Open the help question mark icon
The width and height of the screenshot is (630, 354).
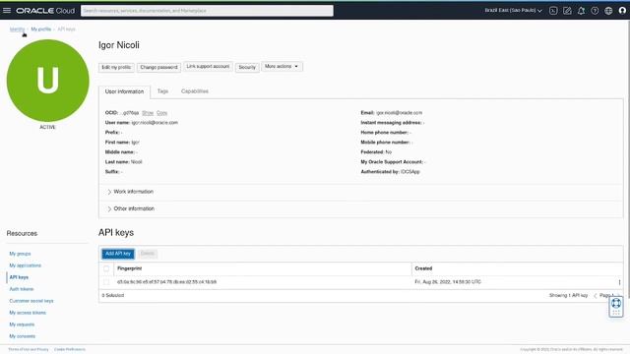595,11
